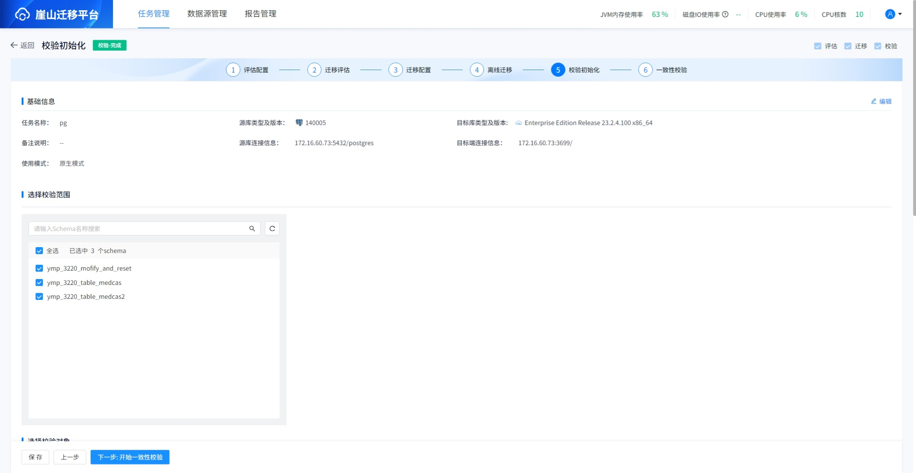This screenshot has width=916, height=473.
Task: Uncheck the select-all schema checkbox
Action: click(39, 251)
